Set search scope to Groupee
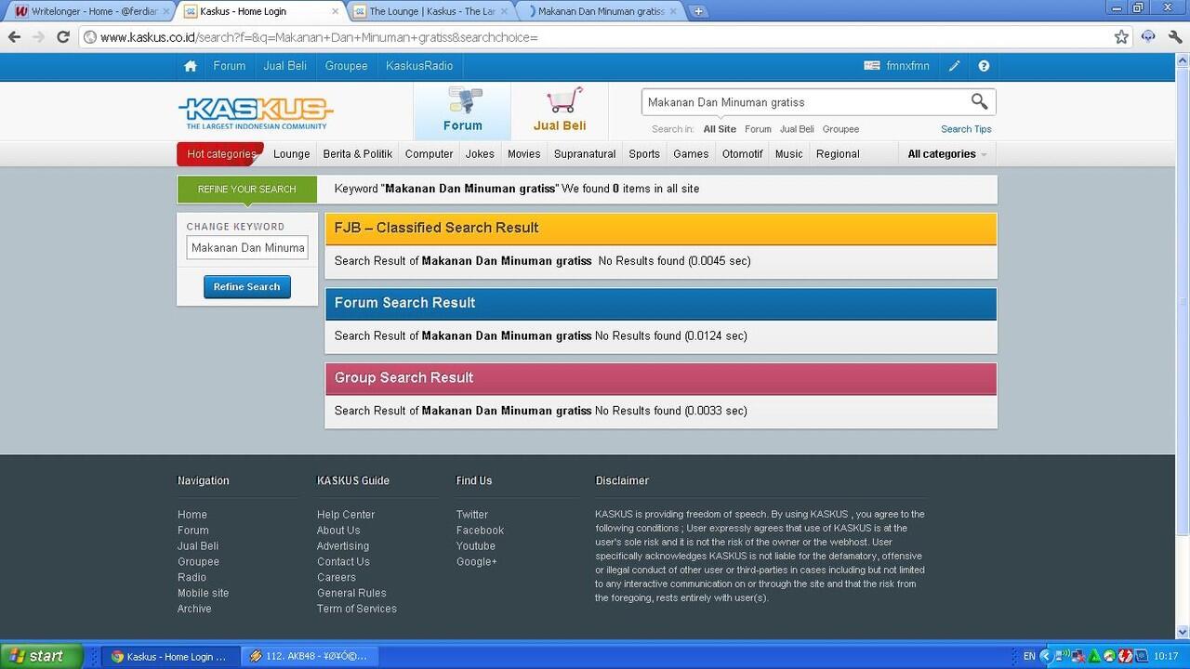 point(840,129)
